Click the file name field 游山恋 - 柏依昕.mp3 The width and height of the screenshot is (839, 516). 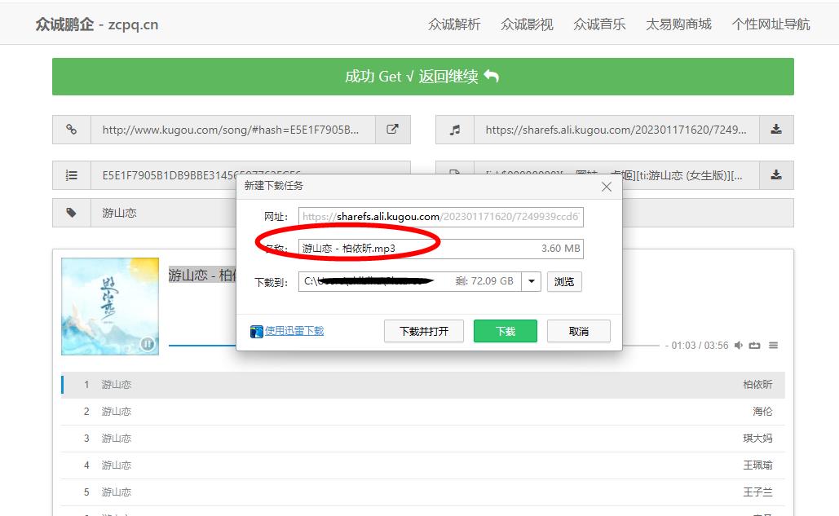pyautogui.click(x=441, y=249)
